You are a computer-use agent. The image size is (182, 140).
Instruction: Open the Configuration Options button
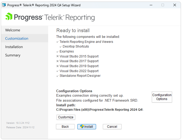point(162,97)
